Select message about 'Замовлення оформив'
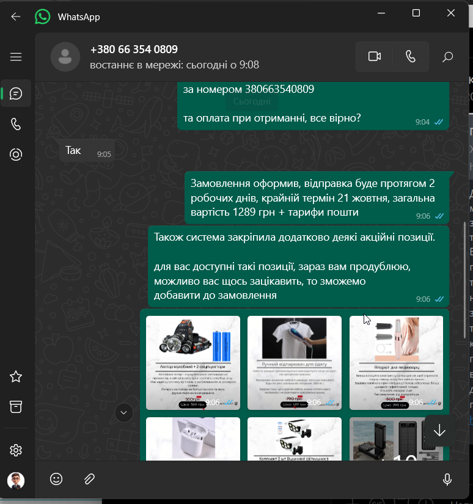This screenshot has height=504, width=473. coord(317,198)
